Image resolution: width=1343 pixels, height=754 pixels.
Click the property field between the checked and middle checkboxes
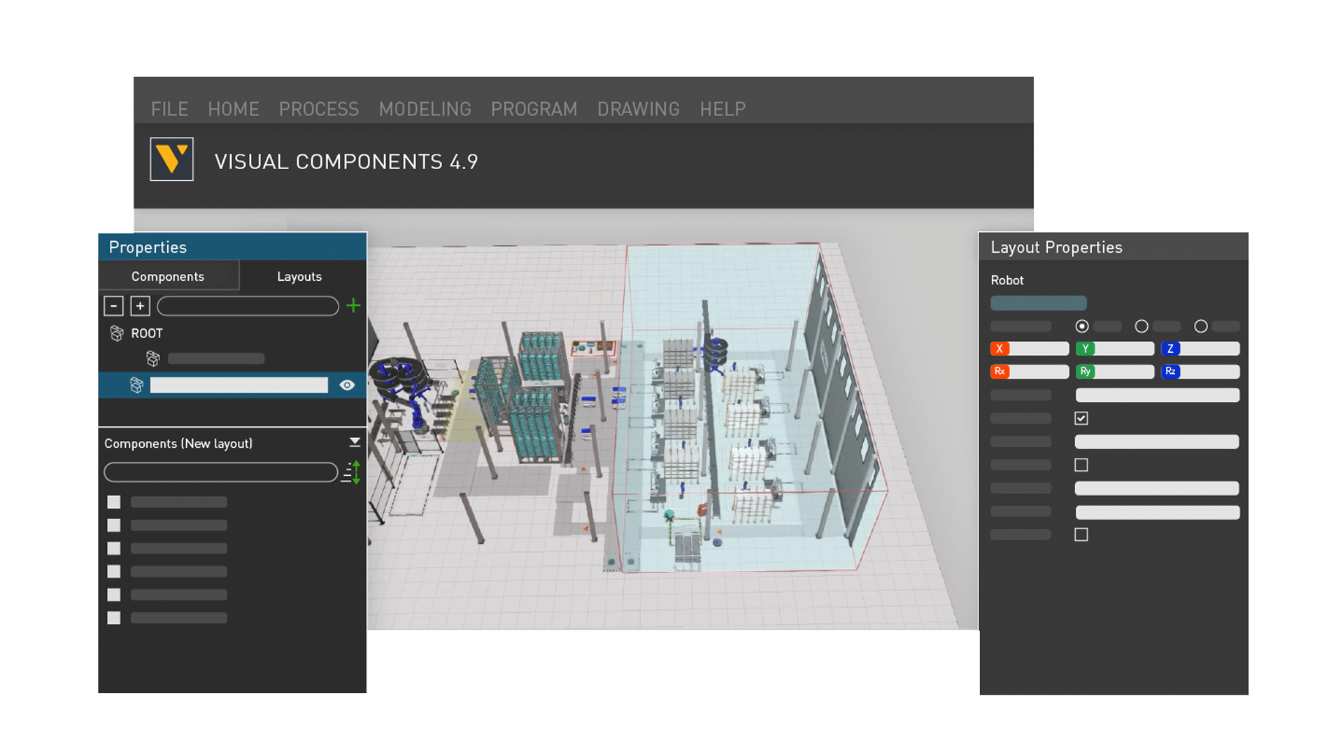1158,442
